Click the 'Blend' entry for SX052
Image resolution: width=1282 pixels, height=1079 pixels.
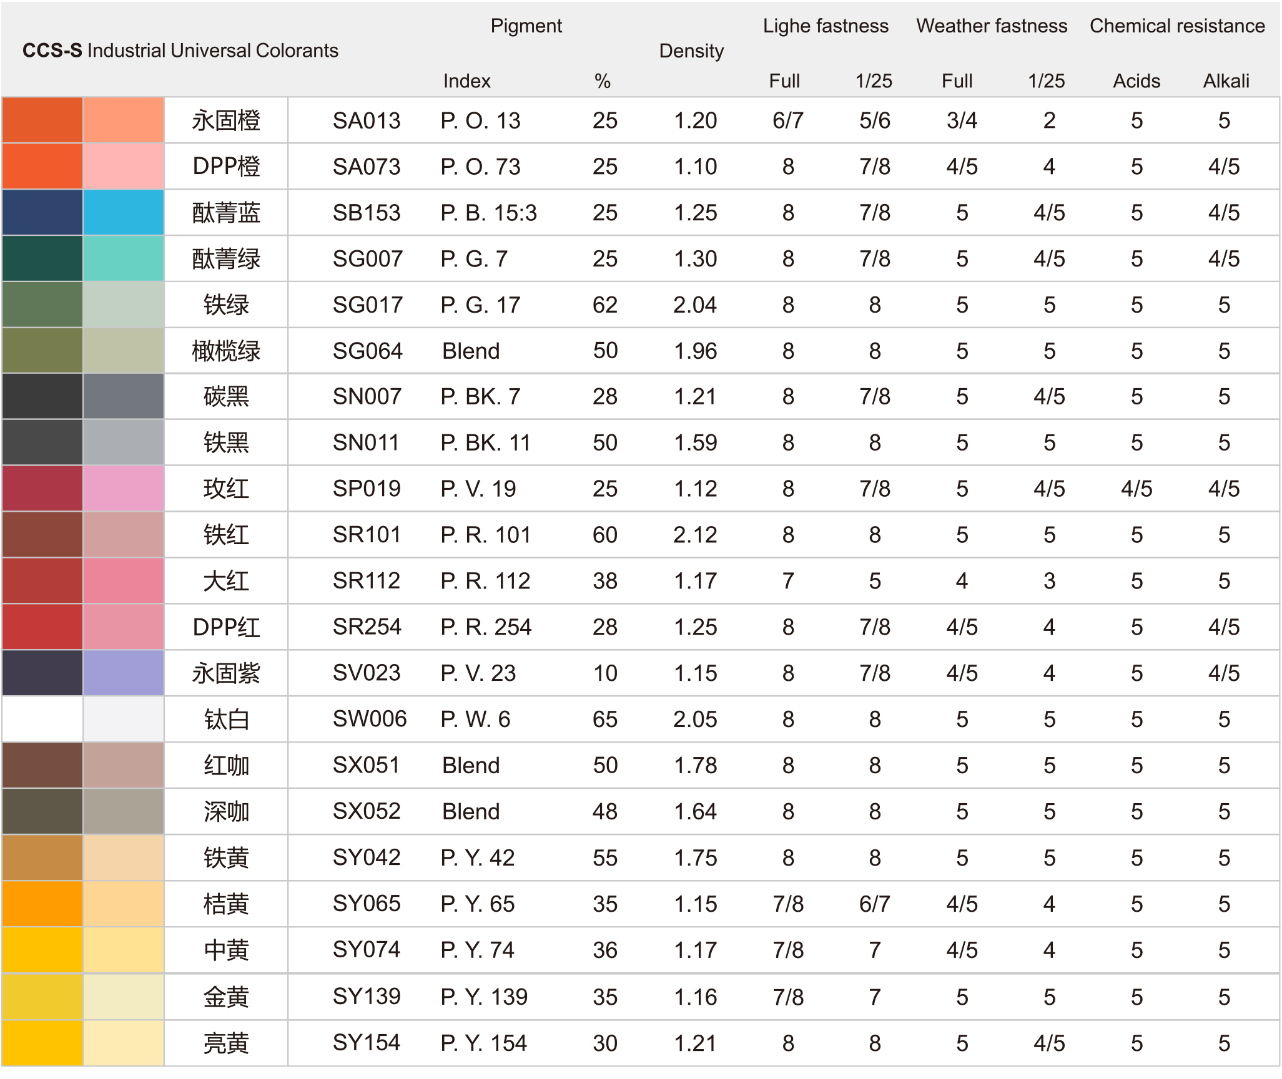pos(471,811)
